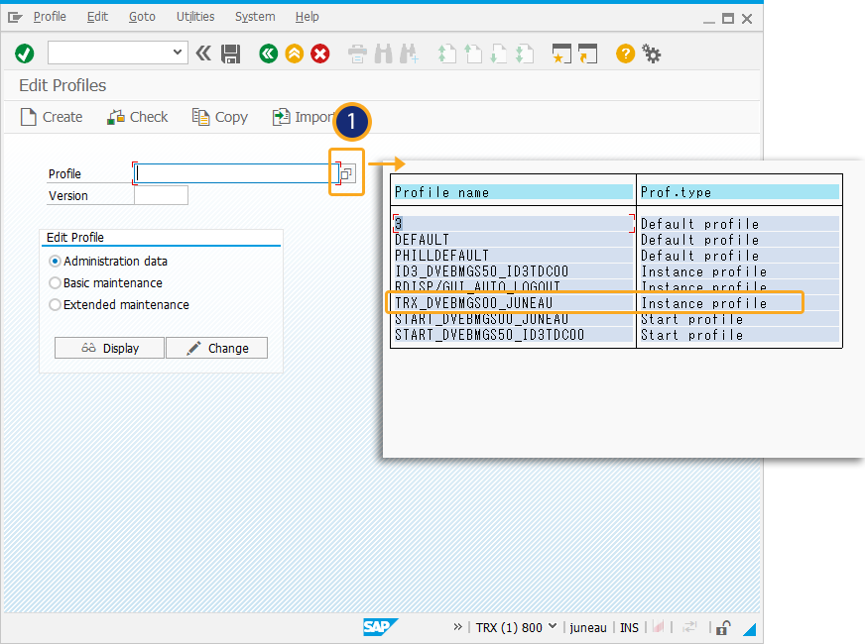Viewport: 865px width, 644px height.
Task: Go to Previous Page icon
Action: pos(473,54)
